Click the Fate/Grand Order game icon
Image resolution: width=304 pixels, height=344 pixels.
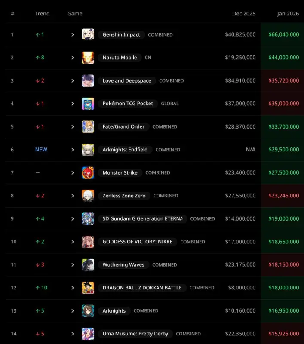click(88, 126)
